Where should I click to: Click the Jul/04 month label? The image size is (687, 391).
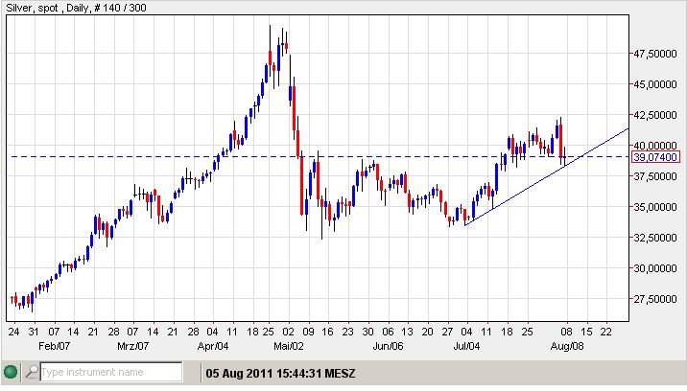tap(466, 346)
